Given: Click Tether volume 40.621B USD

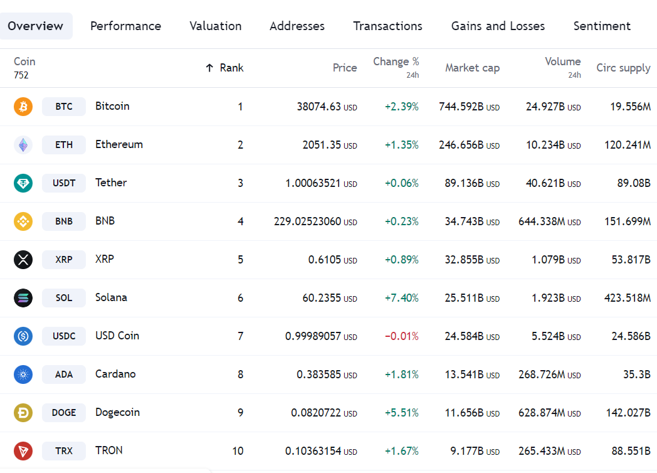Looking at the screenshot, I should [x=554, y=183].
